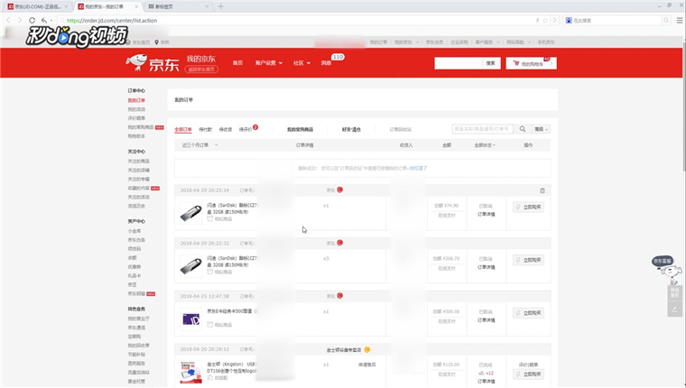Select the 待评价 tab with badge
The image size is (686, 388).
point(248,129)
